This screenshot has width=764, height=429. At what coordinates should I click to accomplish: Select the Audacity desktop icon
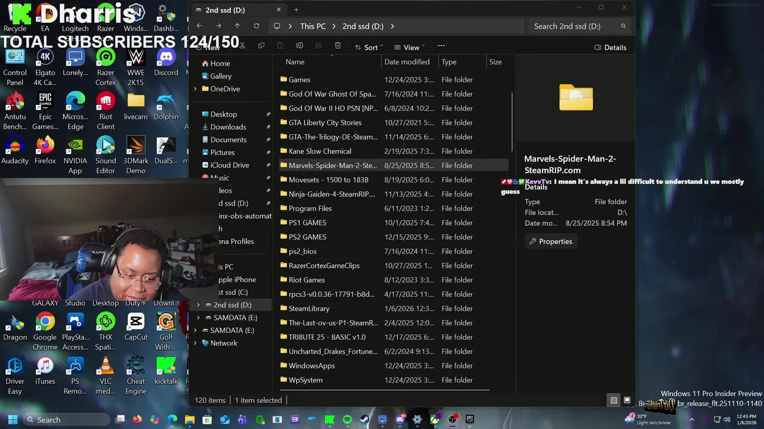coord(15,150)
